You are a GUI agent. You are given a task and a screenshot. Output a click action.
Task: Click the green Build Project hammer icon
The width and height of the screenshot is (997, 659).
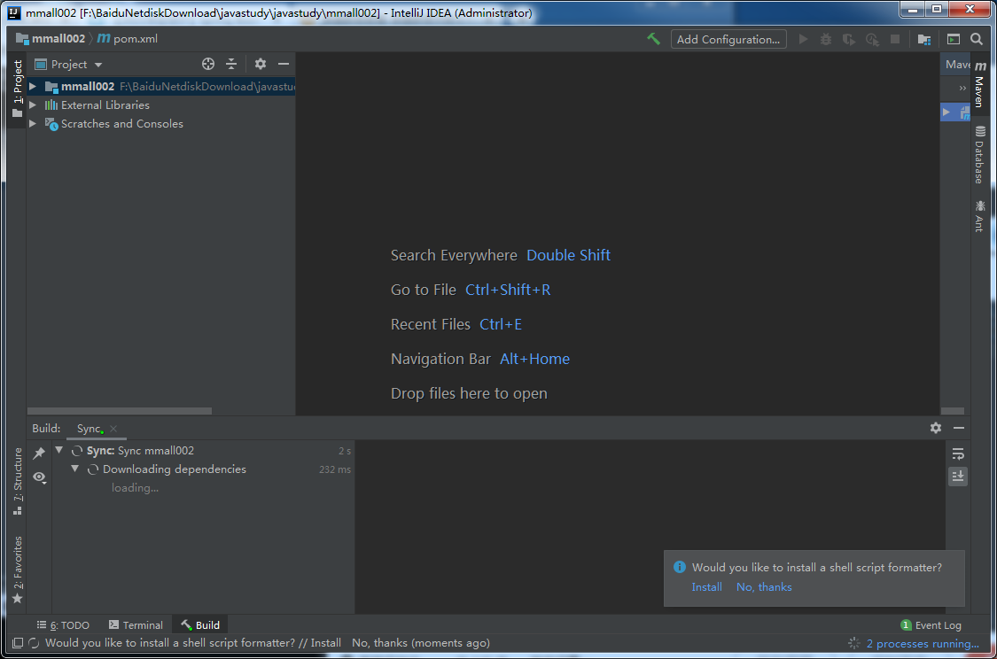pyautogui.click(x=653, y=39)
